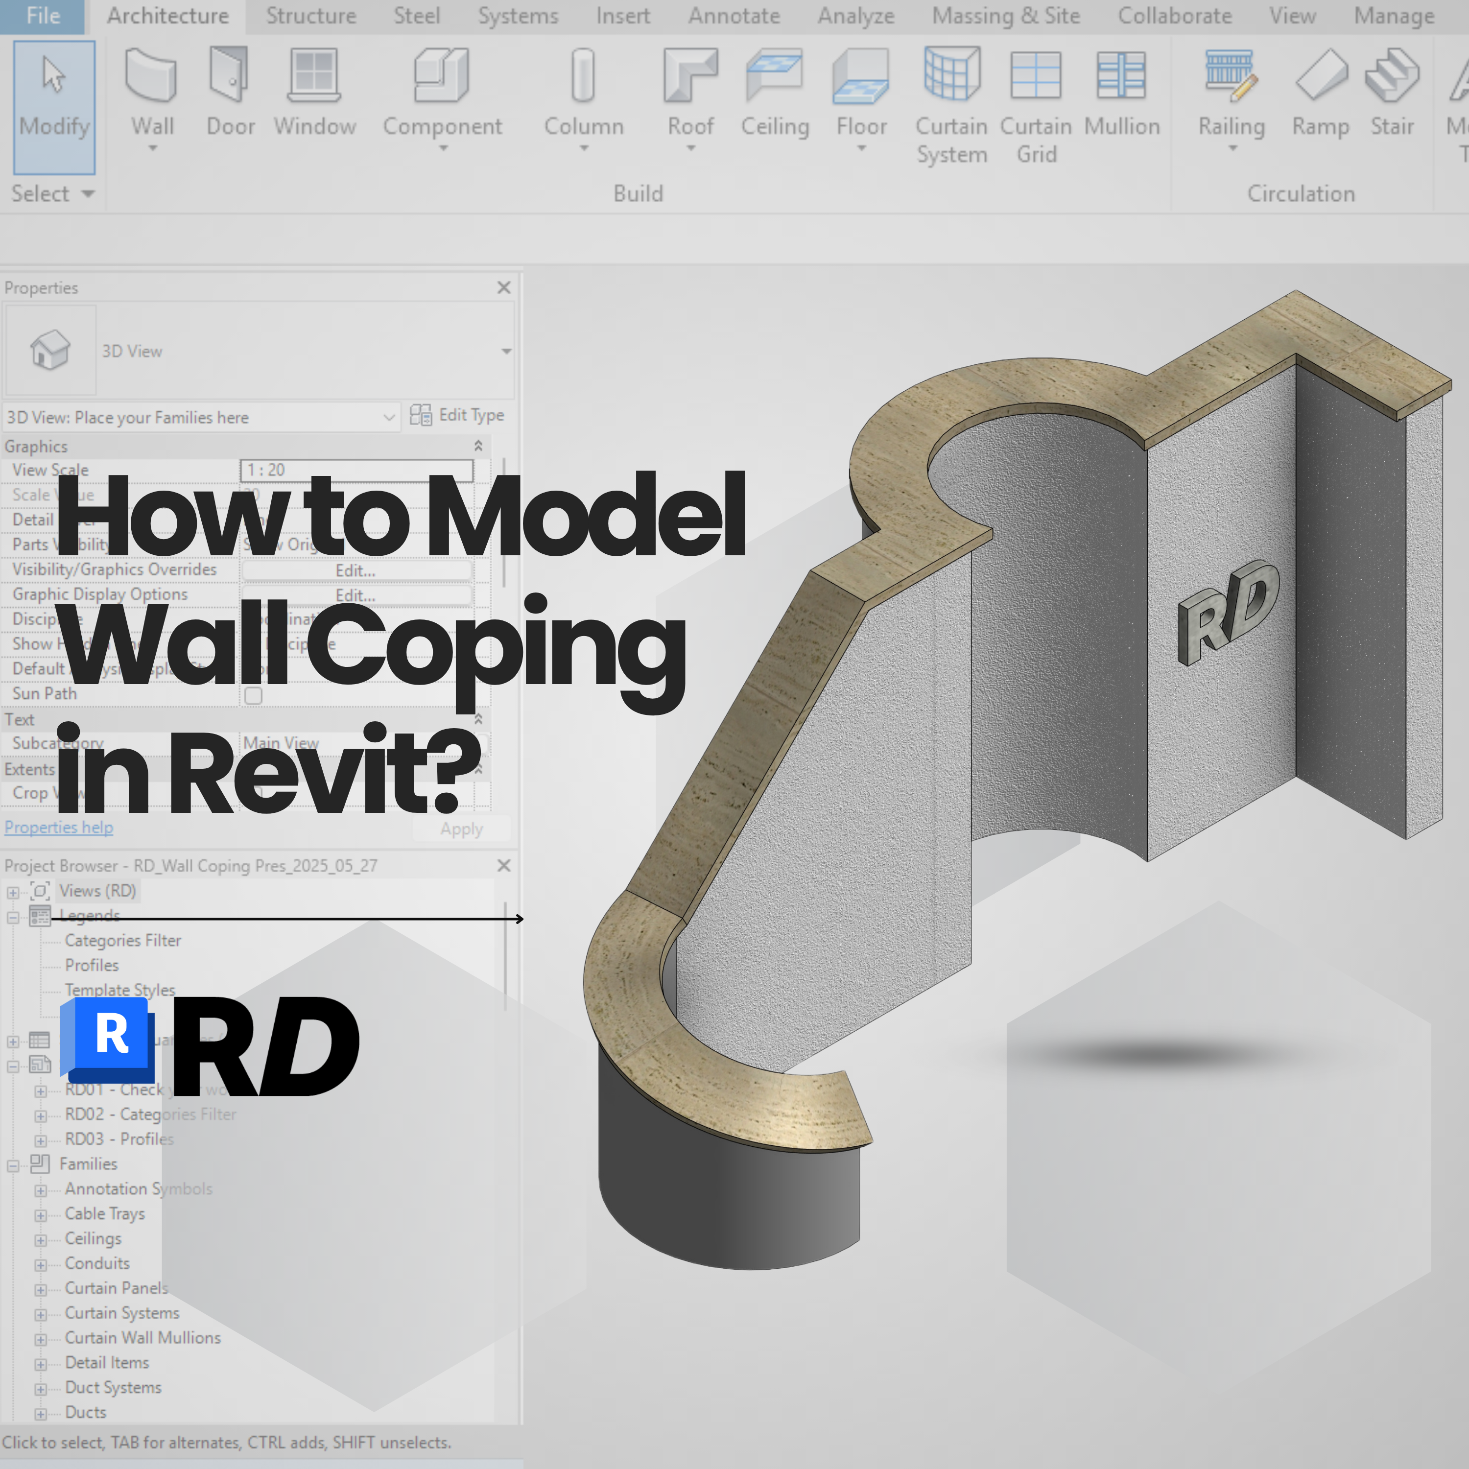Image resolution: width=1469 pixels, height=1469 pixels.
Task: Open the 3D View type selector dropdown
Action: [x=506, y=351]
